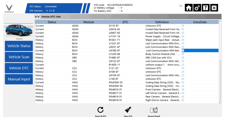Image resolution: width=225 pixels, height=120 pixels.
Task: Open the help question mark icon
Action: point(206,8)
